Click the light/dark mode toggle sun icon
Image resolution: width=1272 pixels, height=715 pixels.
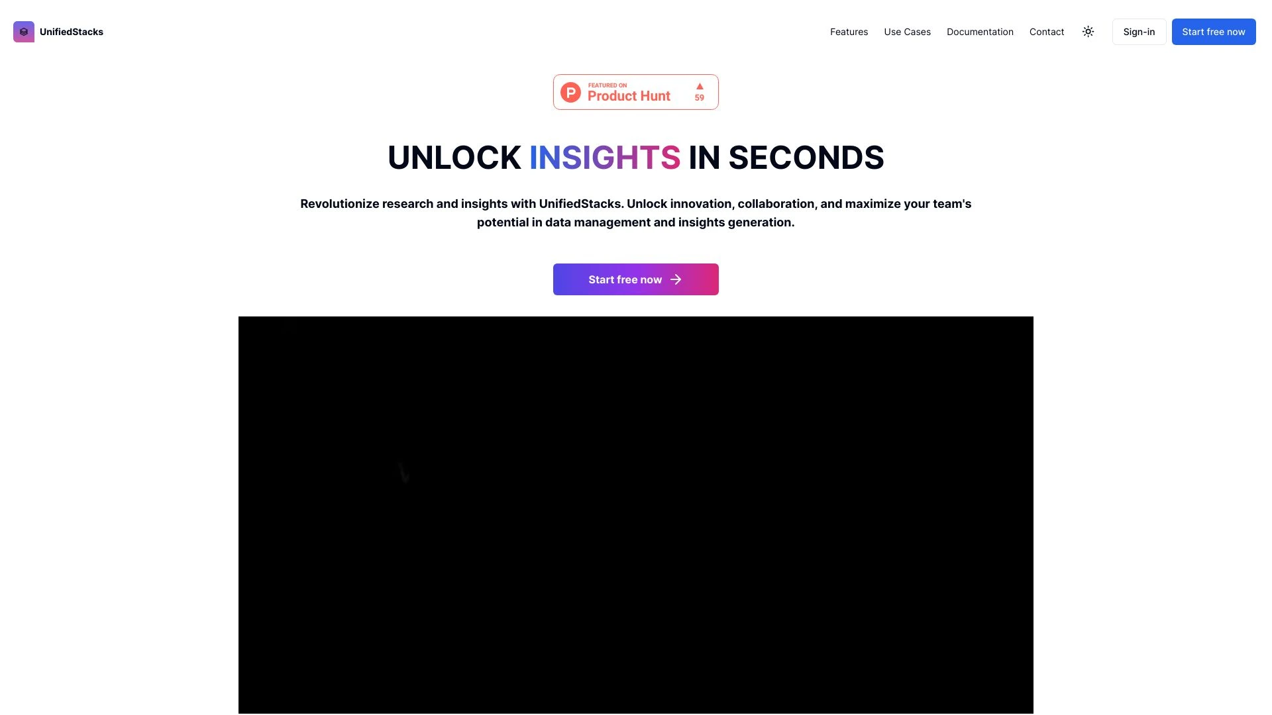[x=1088, y=31]
